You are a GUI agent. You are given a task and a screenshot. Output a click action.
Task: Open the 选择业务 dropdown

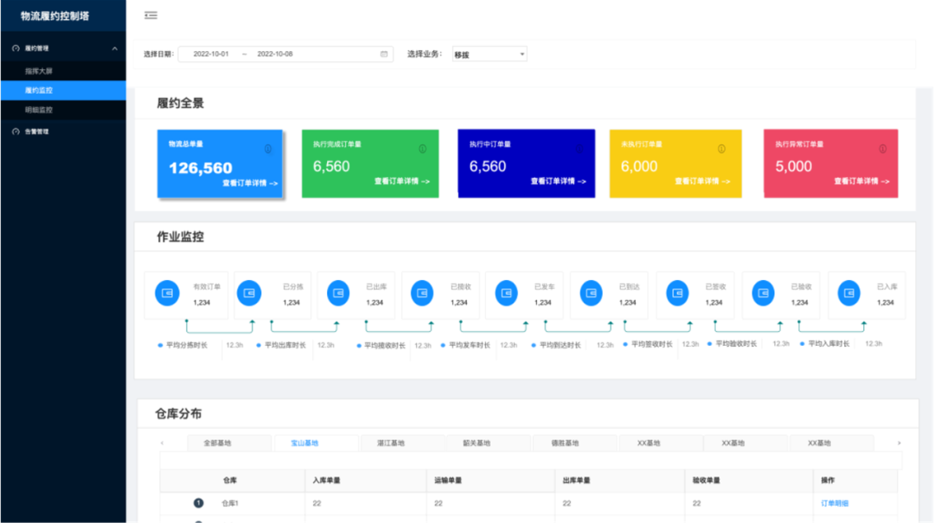pos(489,54)
